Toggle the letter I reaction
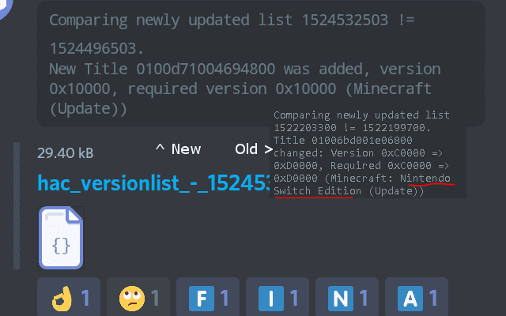The image size is (506, 316). click(278, 298)
